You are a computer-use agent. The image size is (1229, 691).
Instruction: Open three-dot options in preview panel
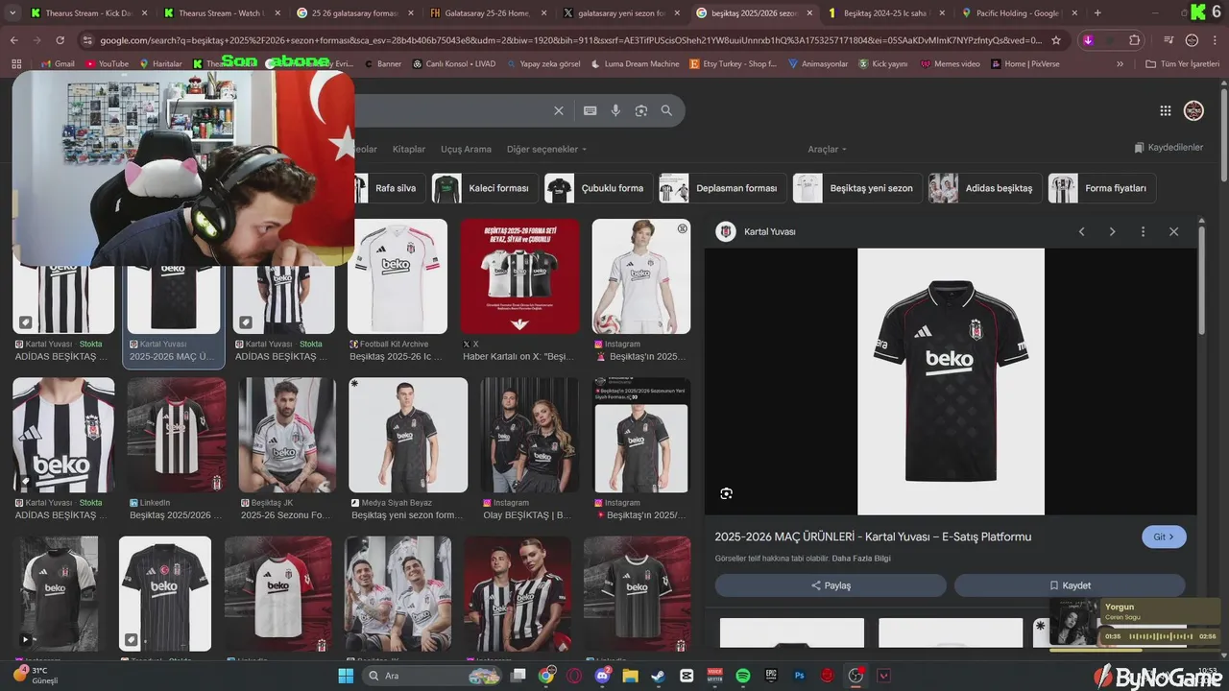coord(1143,231)
